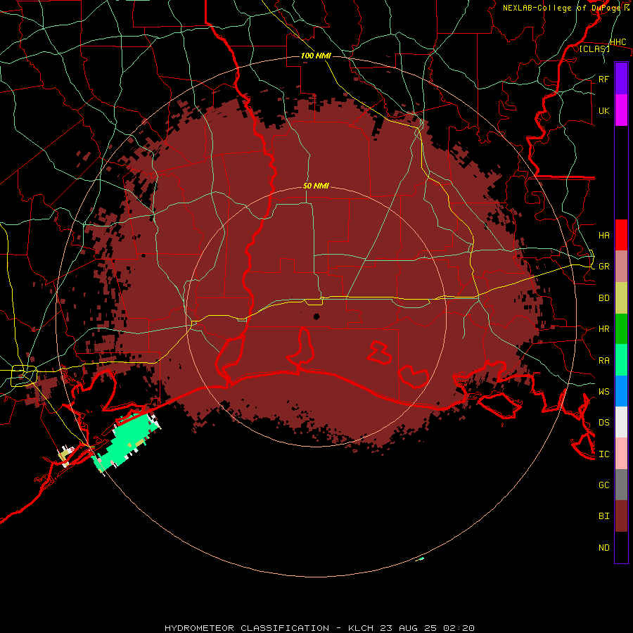
Task: Click the "IC" legend label
Action: pyautogui.click(x=603, y=454)
